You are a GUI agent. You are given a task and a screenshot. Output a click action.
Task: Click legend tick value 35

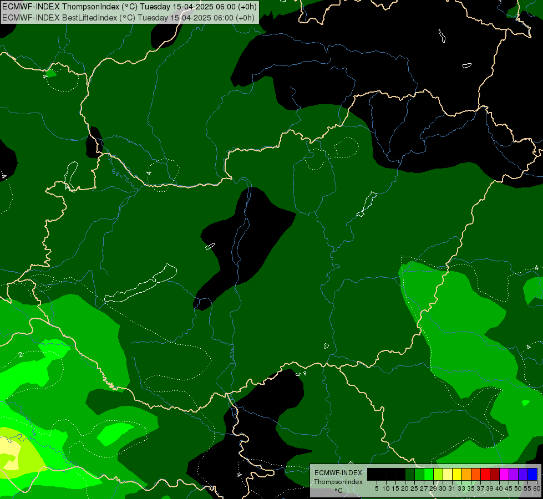click(x=471, y=488)
